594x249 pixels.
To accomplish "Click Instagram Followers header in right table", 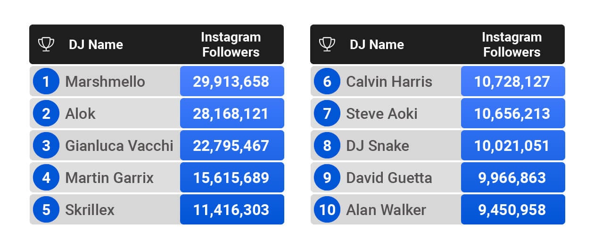I will tap(511, 44).
